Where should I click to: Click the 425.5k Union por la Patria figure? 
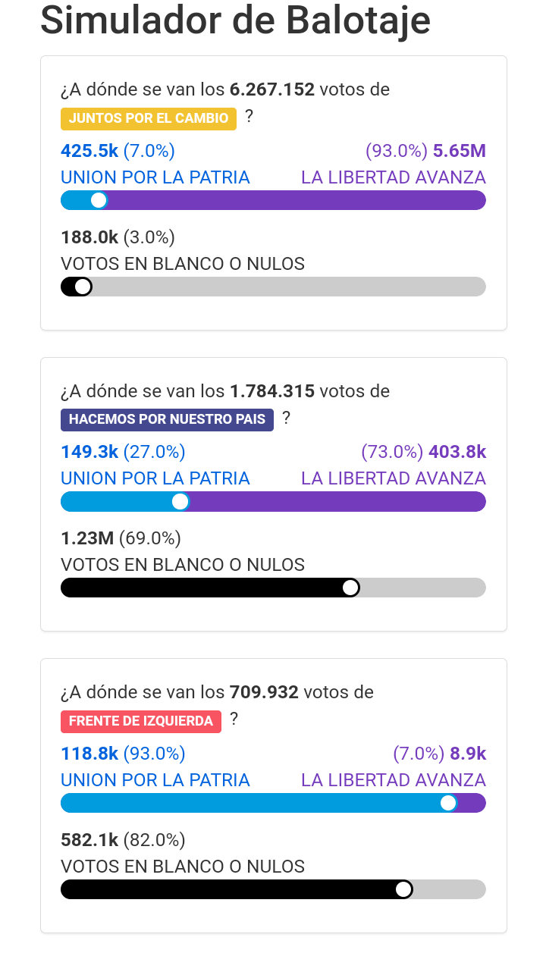89,151
